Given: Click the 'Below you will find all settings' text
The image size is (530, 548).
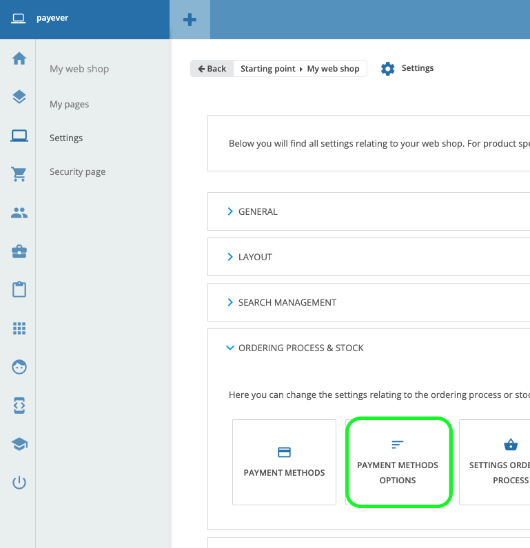Looking at the screenshot, I should tap(379, 144).
